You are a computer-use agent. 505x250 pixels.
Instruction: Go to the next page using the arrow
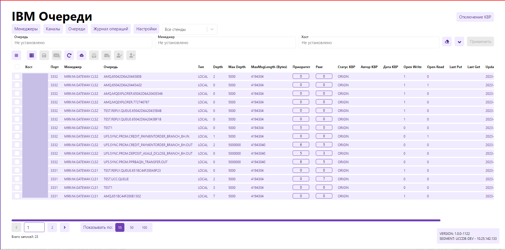pyautogui.click(x=65, y=227)
